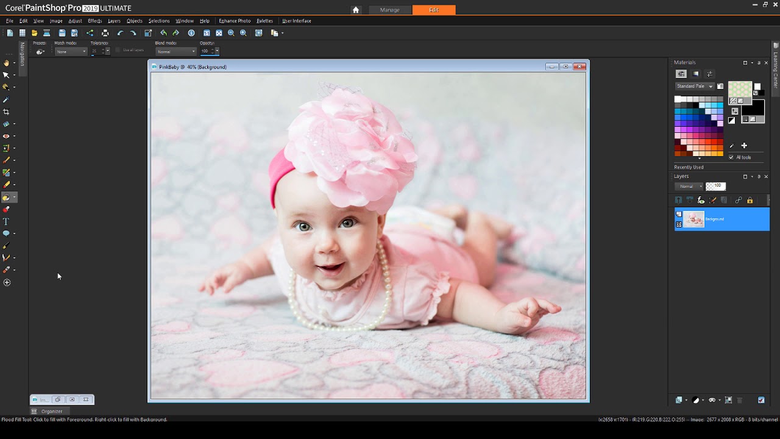Click the Home icon
The image size is (780, 439).
(356, 10)
